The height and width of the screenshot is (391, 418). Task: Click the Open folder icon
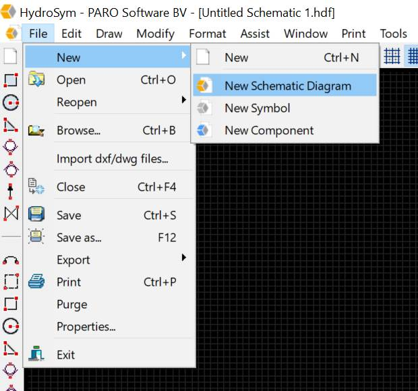point(36,79)
